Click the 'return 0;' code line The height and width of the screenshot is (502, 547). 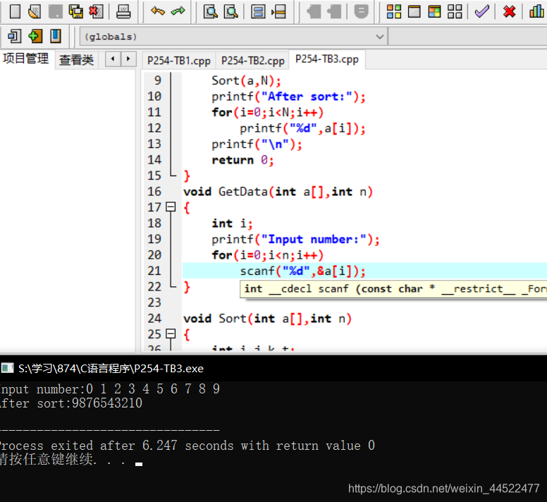point(242,160)
